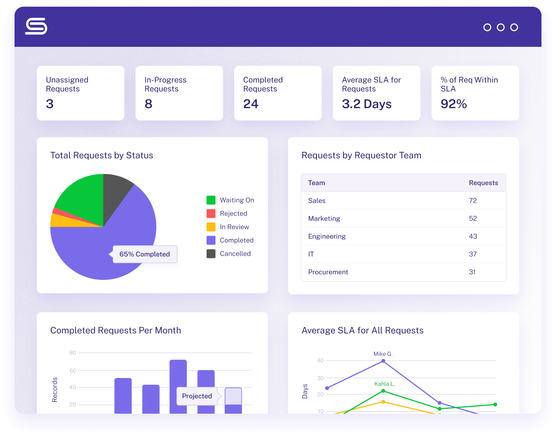
Task: Click the middle circle icon in the header
Action: click(500, 27)
